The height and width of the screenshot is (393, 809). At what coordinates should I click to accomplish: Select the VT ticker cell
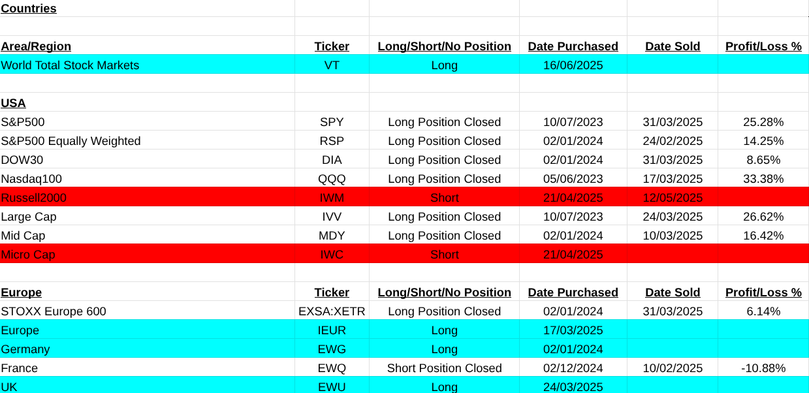[x=332, y=65]
